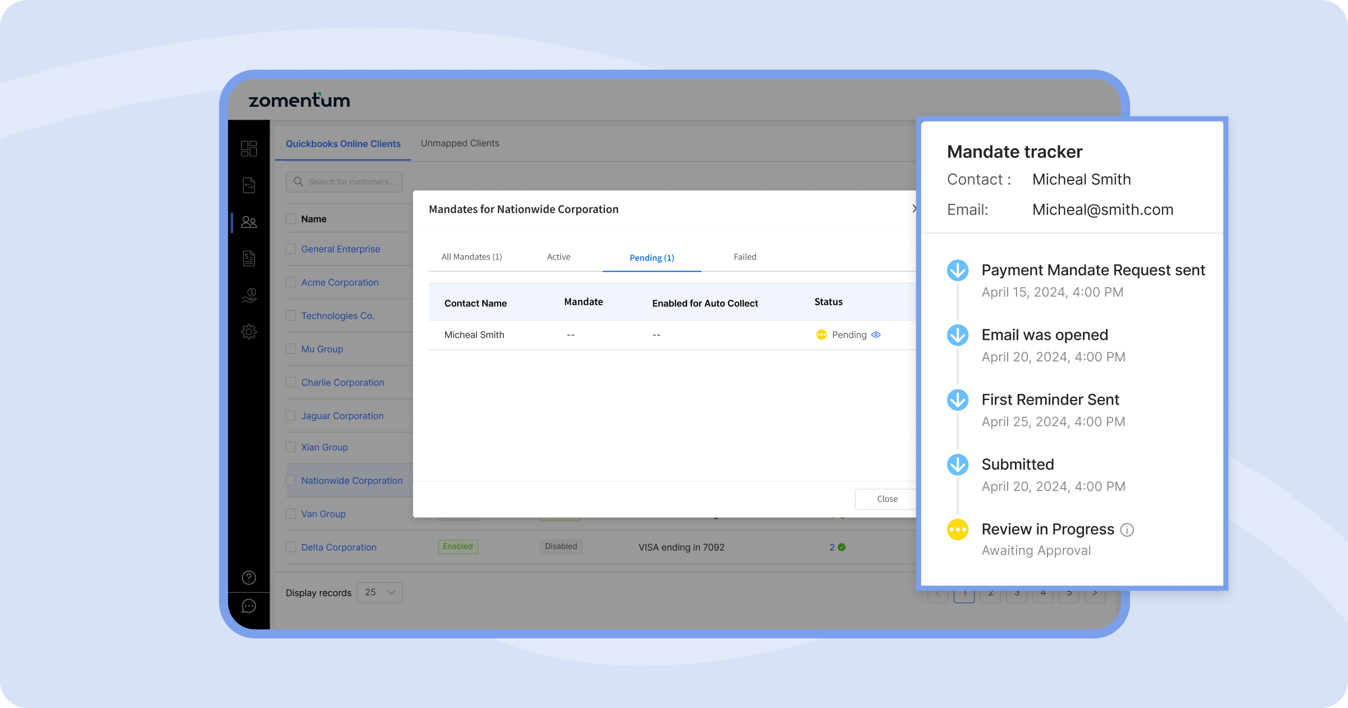Expand the pagination next-page chevron
This screenshot has width=1348, height=708.
pos(1095,592)
